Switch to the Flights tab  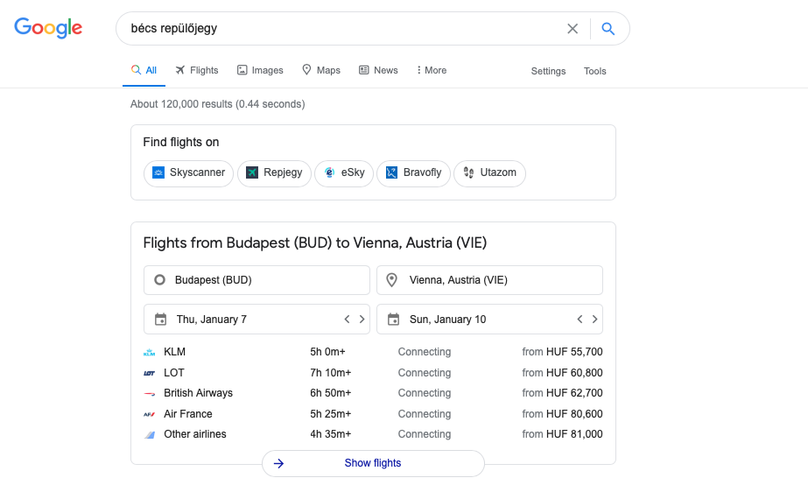pos(197,70)
